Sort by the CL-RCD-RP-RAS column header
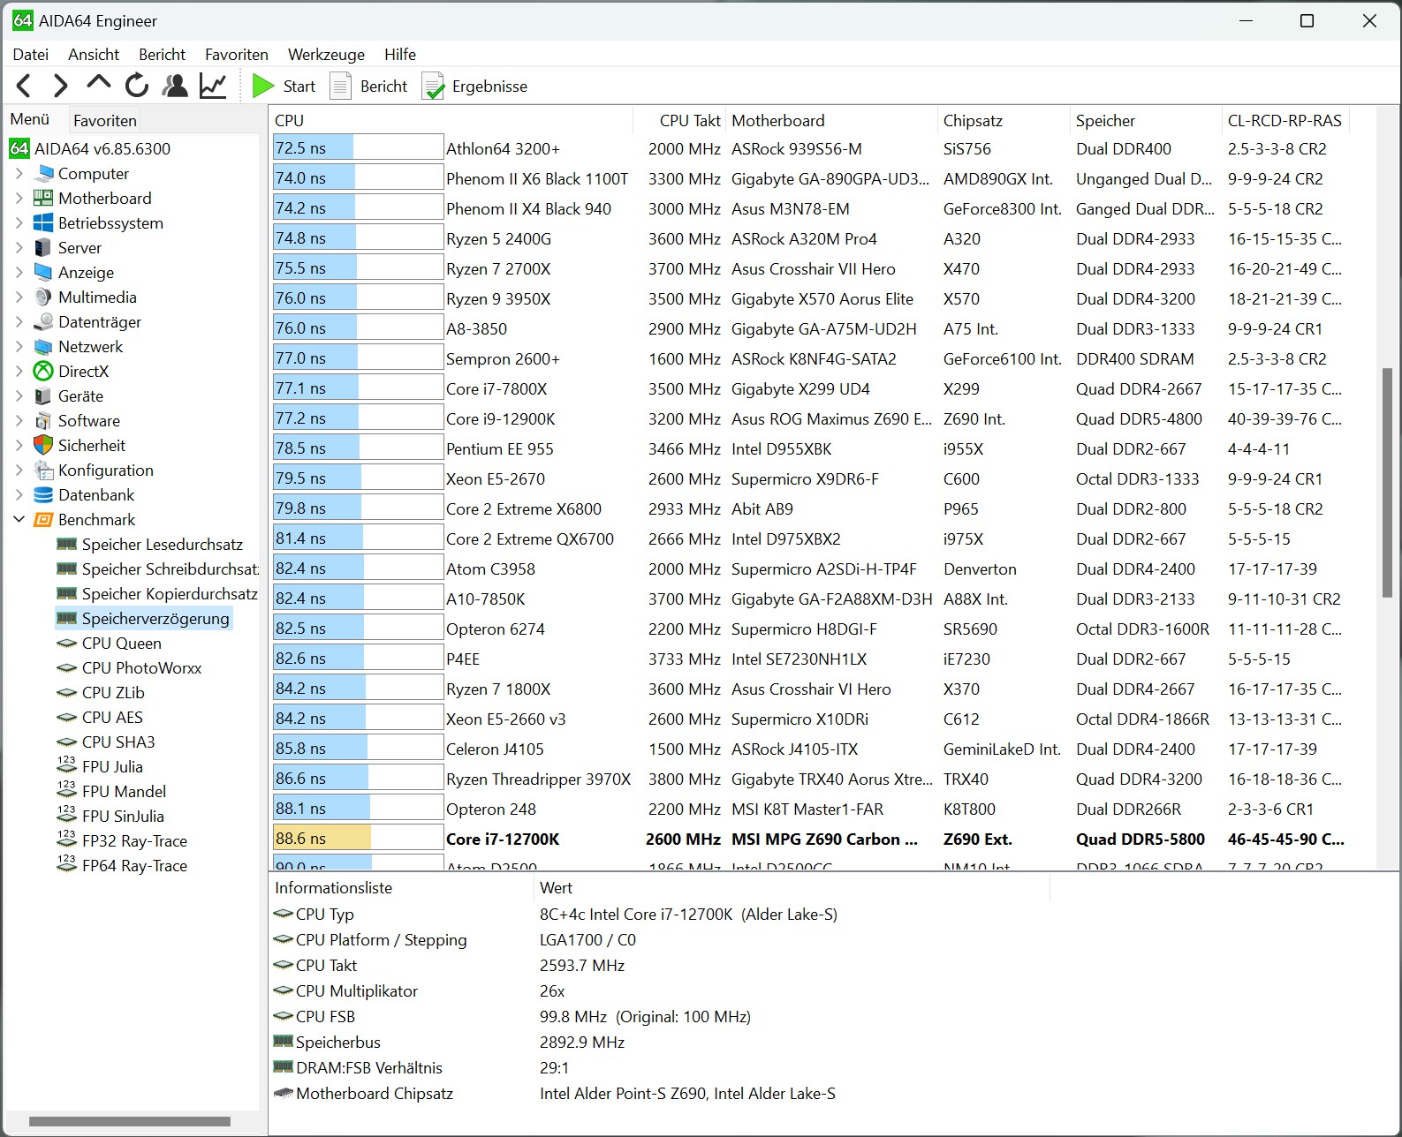Image resolution: width=1402 pixels, height=1137 pixels. coord(1285,121)
